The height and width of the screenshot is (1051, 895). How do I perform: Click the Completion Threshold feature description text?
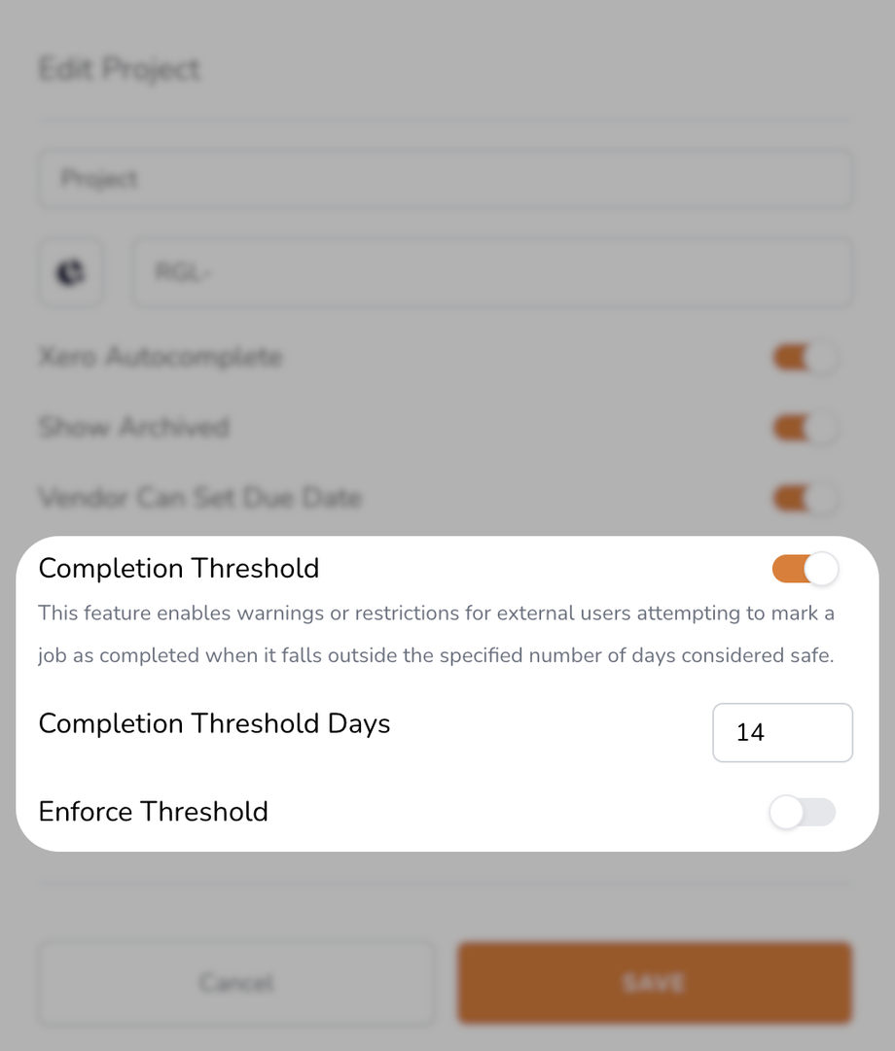[x=436, y=634]
